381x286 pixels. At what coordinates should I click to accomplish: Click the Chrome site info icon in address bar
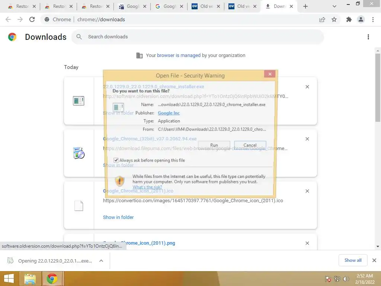click(x=47, y=19)
